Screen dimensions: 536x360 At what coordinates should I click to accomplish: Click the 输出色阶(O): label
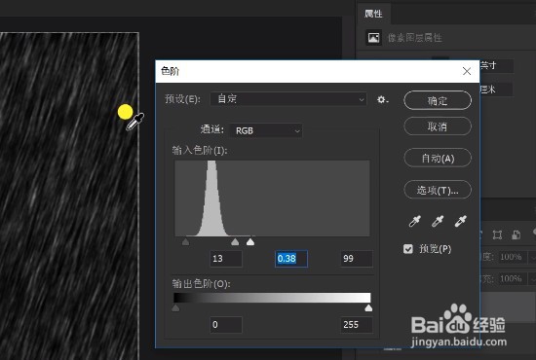201,284
